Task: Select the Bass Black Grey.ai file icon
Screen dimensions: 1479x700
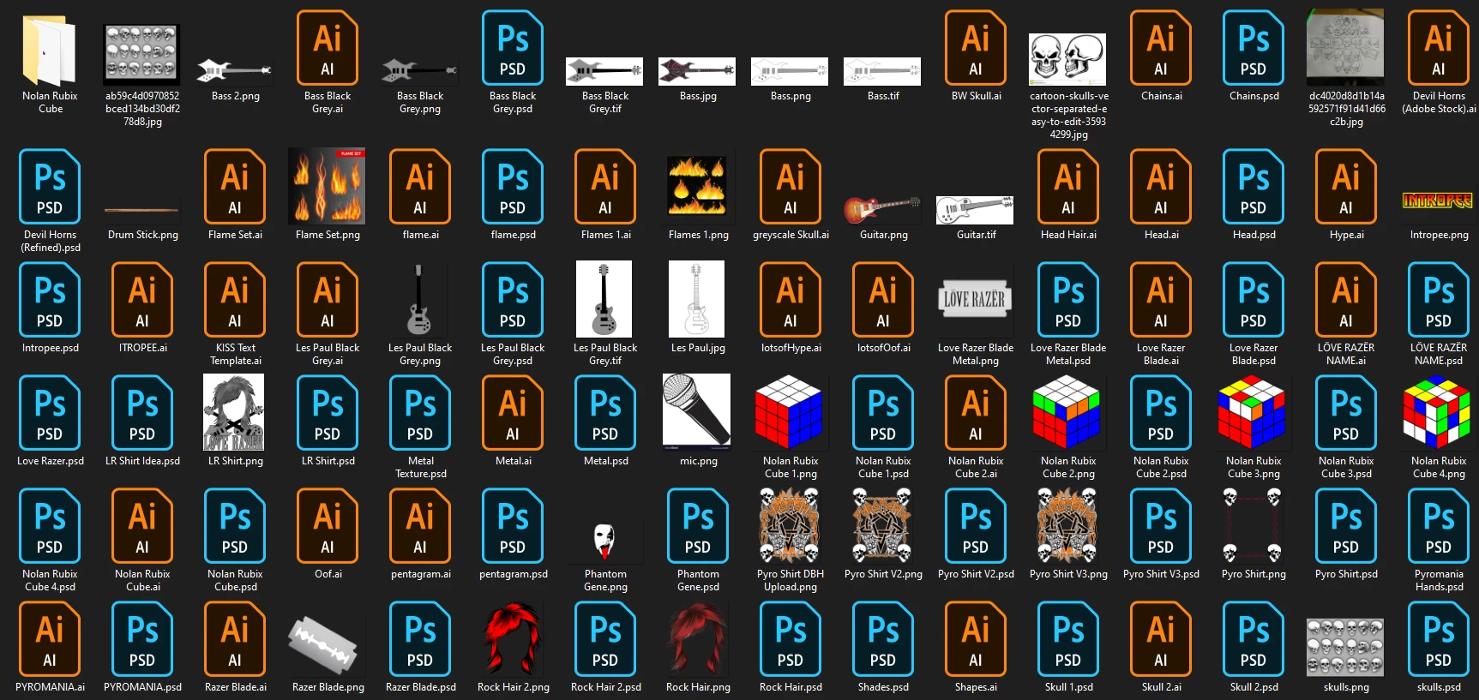Action: (x=328, y=48)
